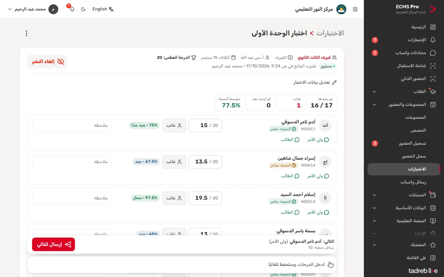The image size is (444, 277).
Task: Open الإشعارات in sidebar
Action: tap(404, 40)
